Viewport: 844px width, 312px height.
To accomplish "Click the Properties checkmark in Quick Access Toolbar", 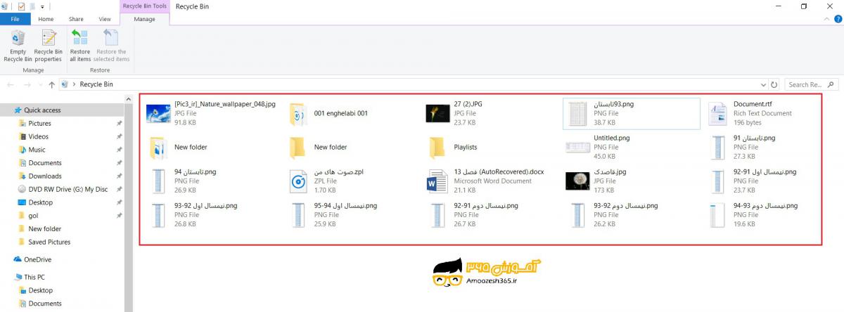I will (21, 6).
